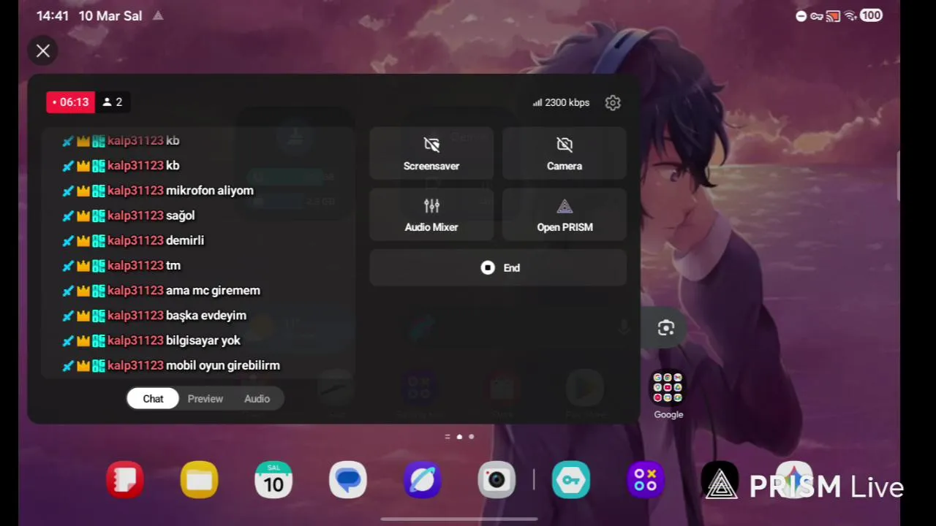Tap the Wi-Fi status icon
This screenshot has width=936, height=526.
pyautogui.click(x=850, y=16)
